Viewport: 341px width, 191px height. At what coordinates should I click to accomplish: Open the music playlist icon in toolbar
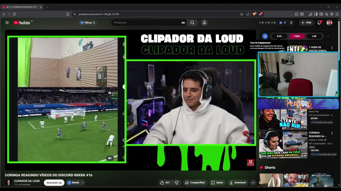310,14
